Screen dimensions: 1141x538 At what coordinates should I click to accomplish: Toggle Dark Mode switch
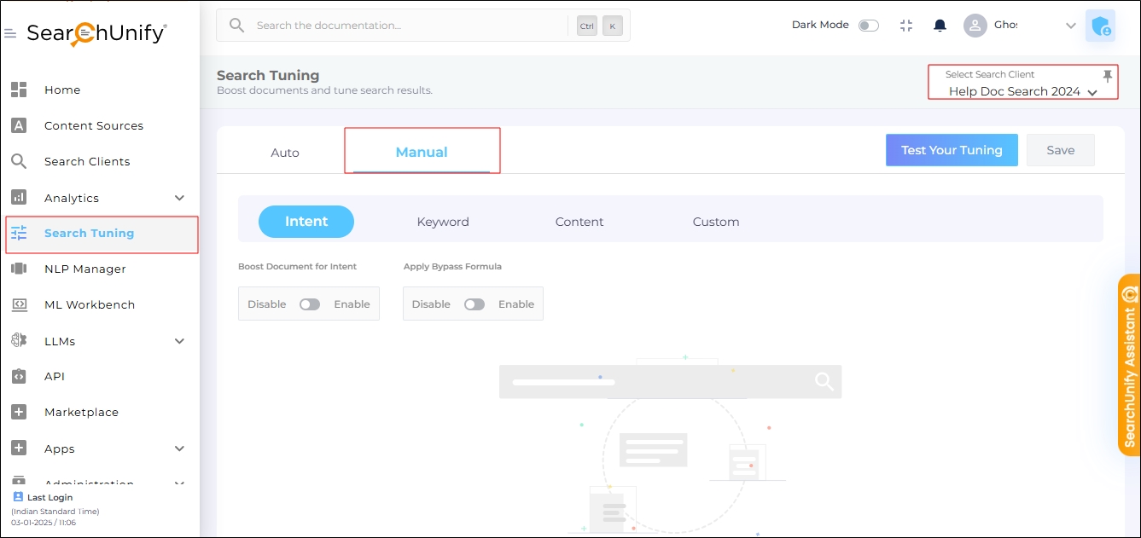tap(868, 26)
